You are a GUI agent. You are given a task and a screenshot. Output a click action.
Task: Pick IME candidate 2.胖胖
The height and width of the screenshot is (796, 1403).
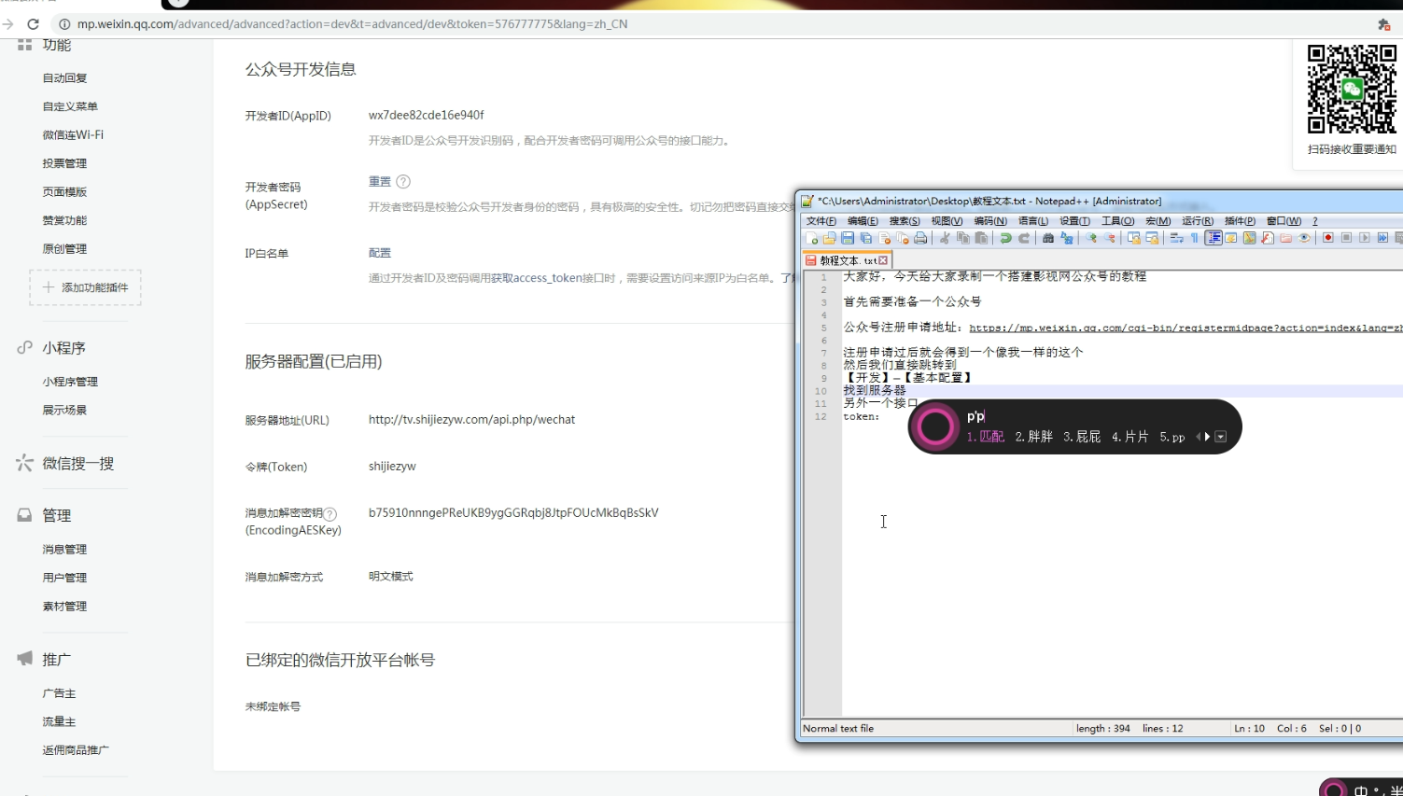[x=1034, y=437]
